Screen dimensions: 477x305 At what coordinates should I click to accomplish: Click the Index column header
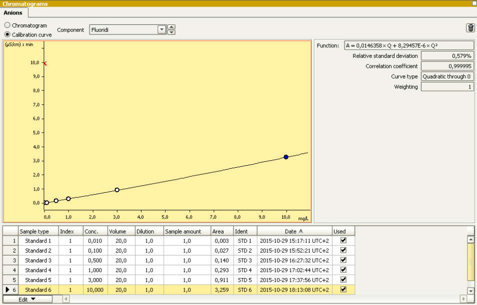pyautogui.click(x=70, y=231)
